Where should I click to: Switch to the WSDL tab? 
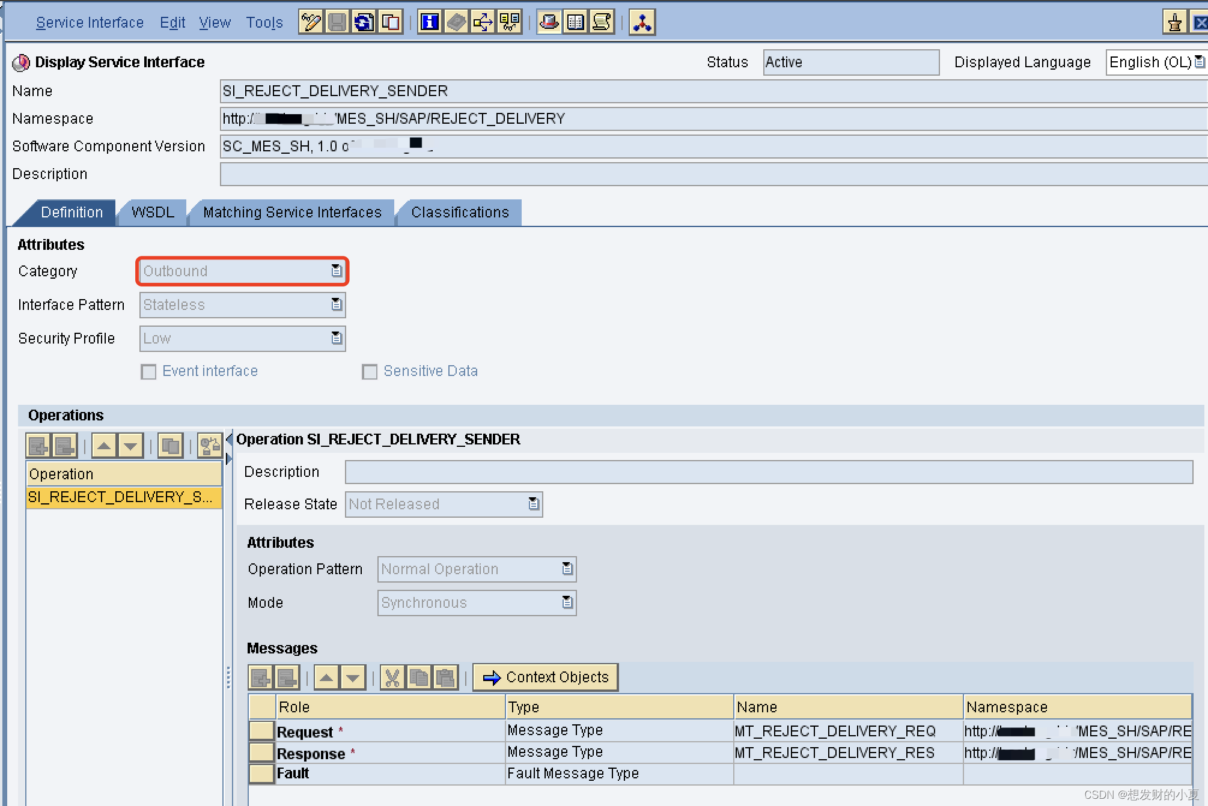click(x=153, y=213)
